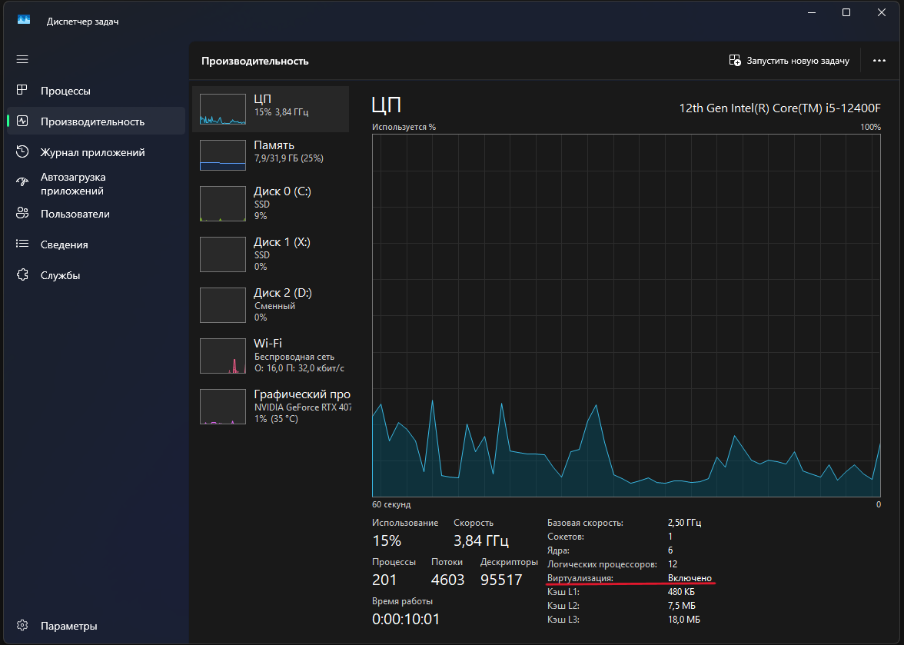The image size is (904, 645).
Task: Select the ЦП mini graph thumbnail
Action: pos(223,109)
